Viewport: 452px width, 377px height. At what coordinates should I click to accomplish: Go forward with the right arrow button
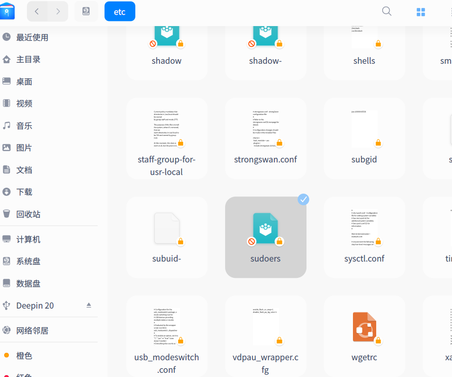point(58,11)
